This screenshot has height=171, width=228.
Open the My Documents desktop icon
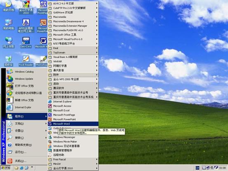pos(9,6)
